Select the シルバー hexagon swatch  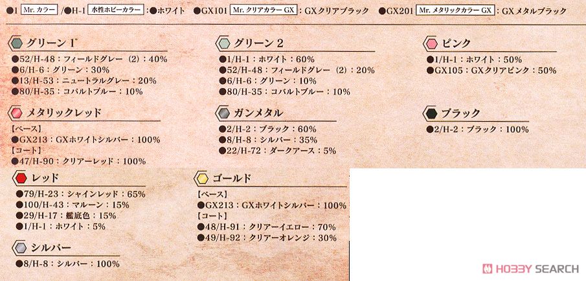(x=21, y=248)
